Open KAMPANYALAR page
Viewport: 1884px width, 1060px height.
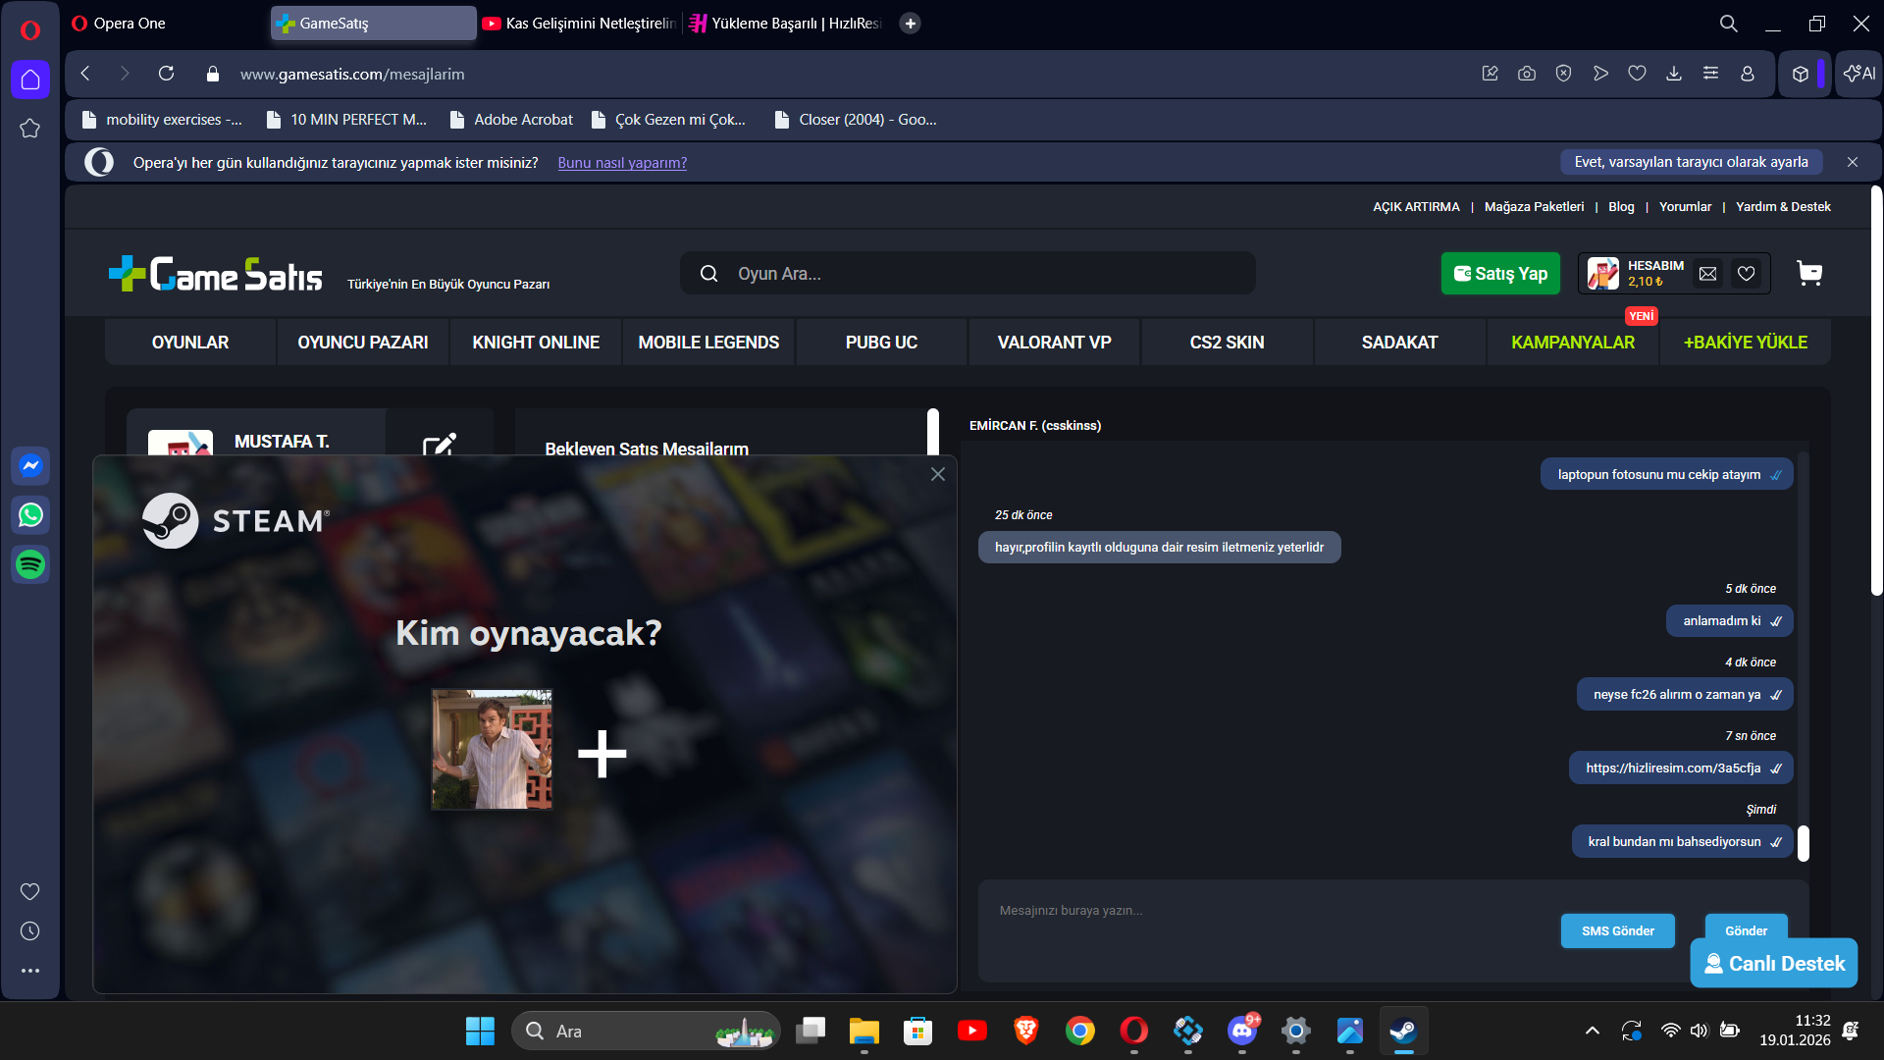coord(1573,343)
